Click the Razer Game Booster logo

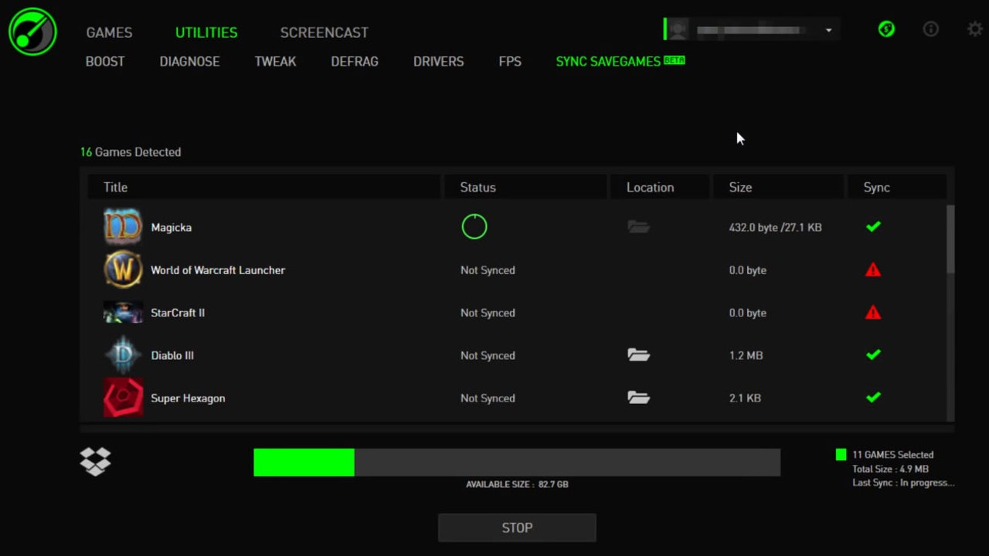tap(32, 32)
